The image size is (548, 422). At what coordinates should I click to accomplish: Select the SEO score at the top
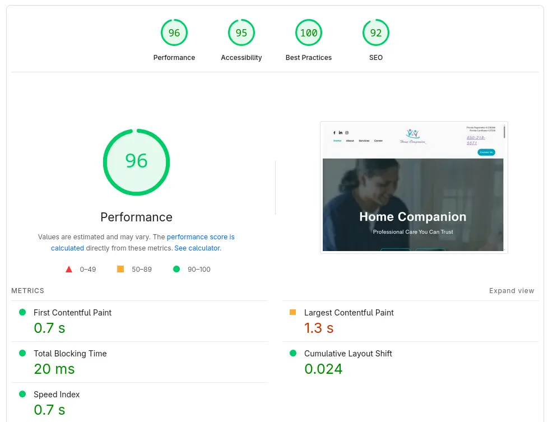[x=375, y=33]
